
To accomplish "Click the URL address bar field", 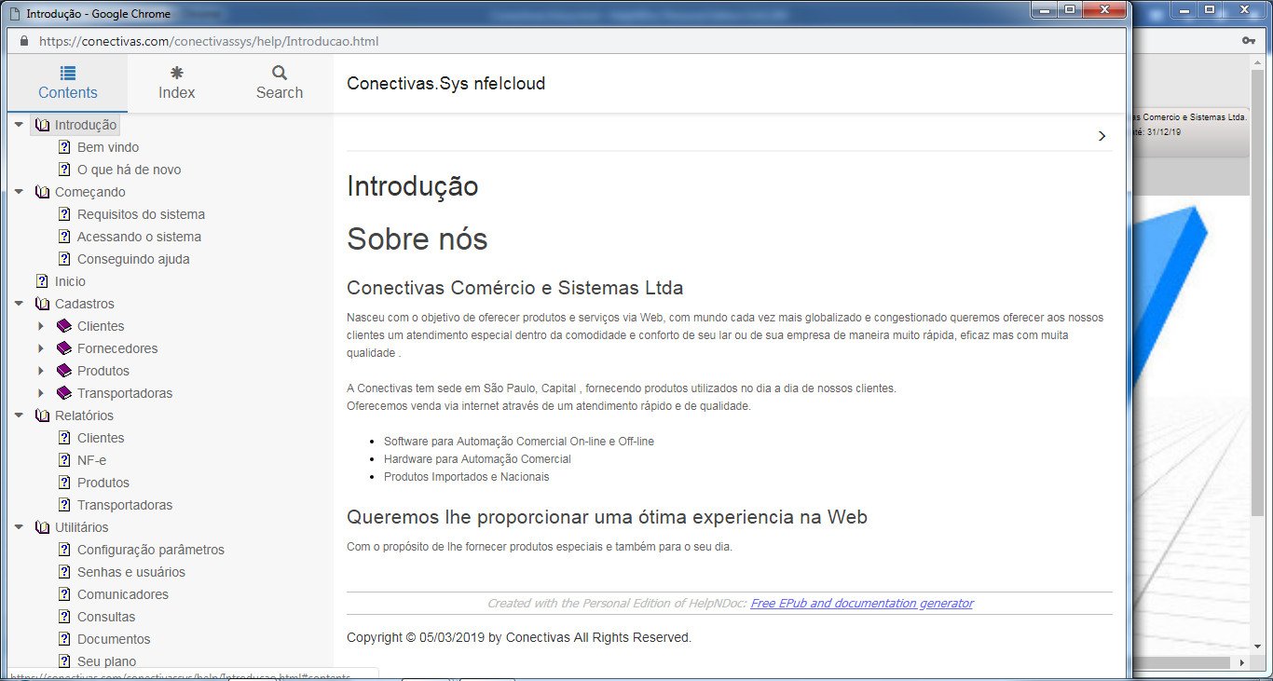I will pos(559,41).
